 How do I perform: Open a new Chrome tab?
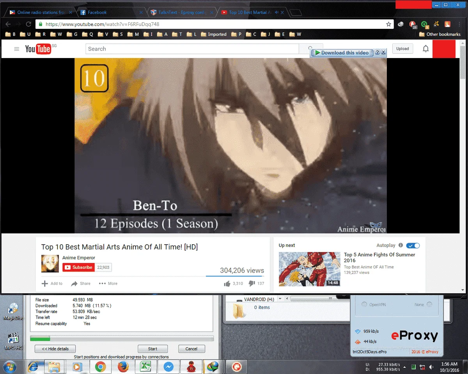[296, 13]
